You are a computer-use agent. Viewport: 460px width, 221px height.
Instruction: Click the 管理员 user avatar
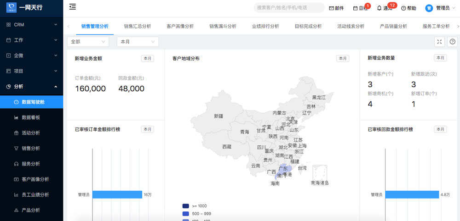[x=429, y=8]
